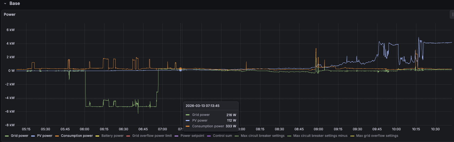Click red Grid overflow power limit marker
The width and height of the screenshot is (454, 142).
point(128,136)
